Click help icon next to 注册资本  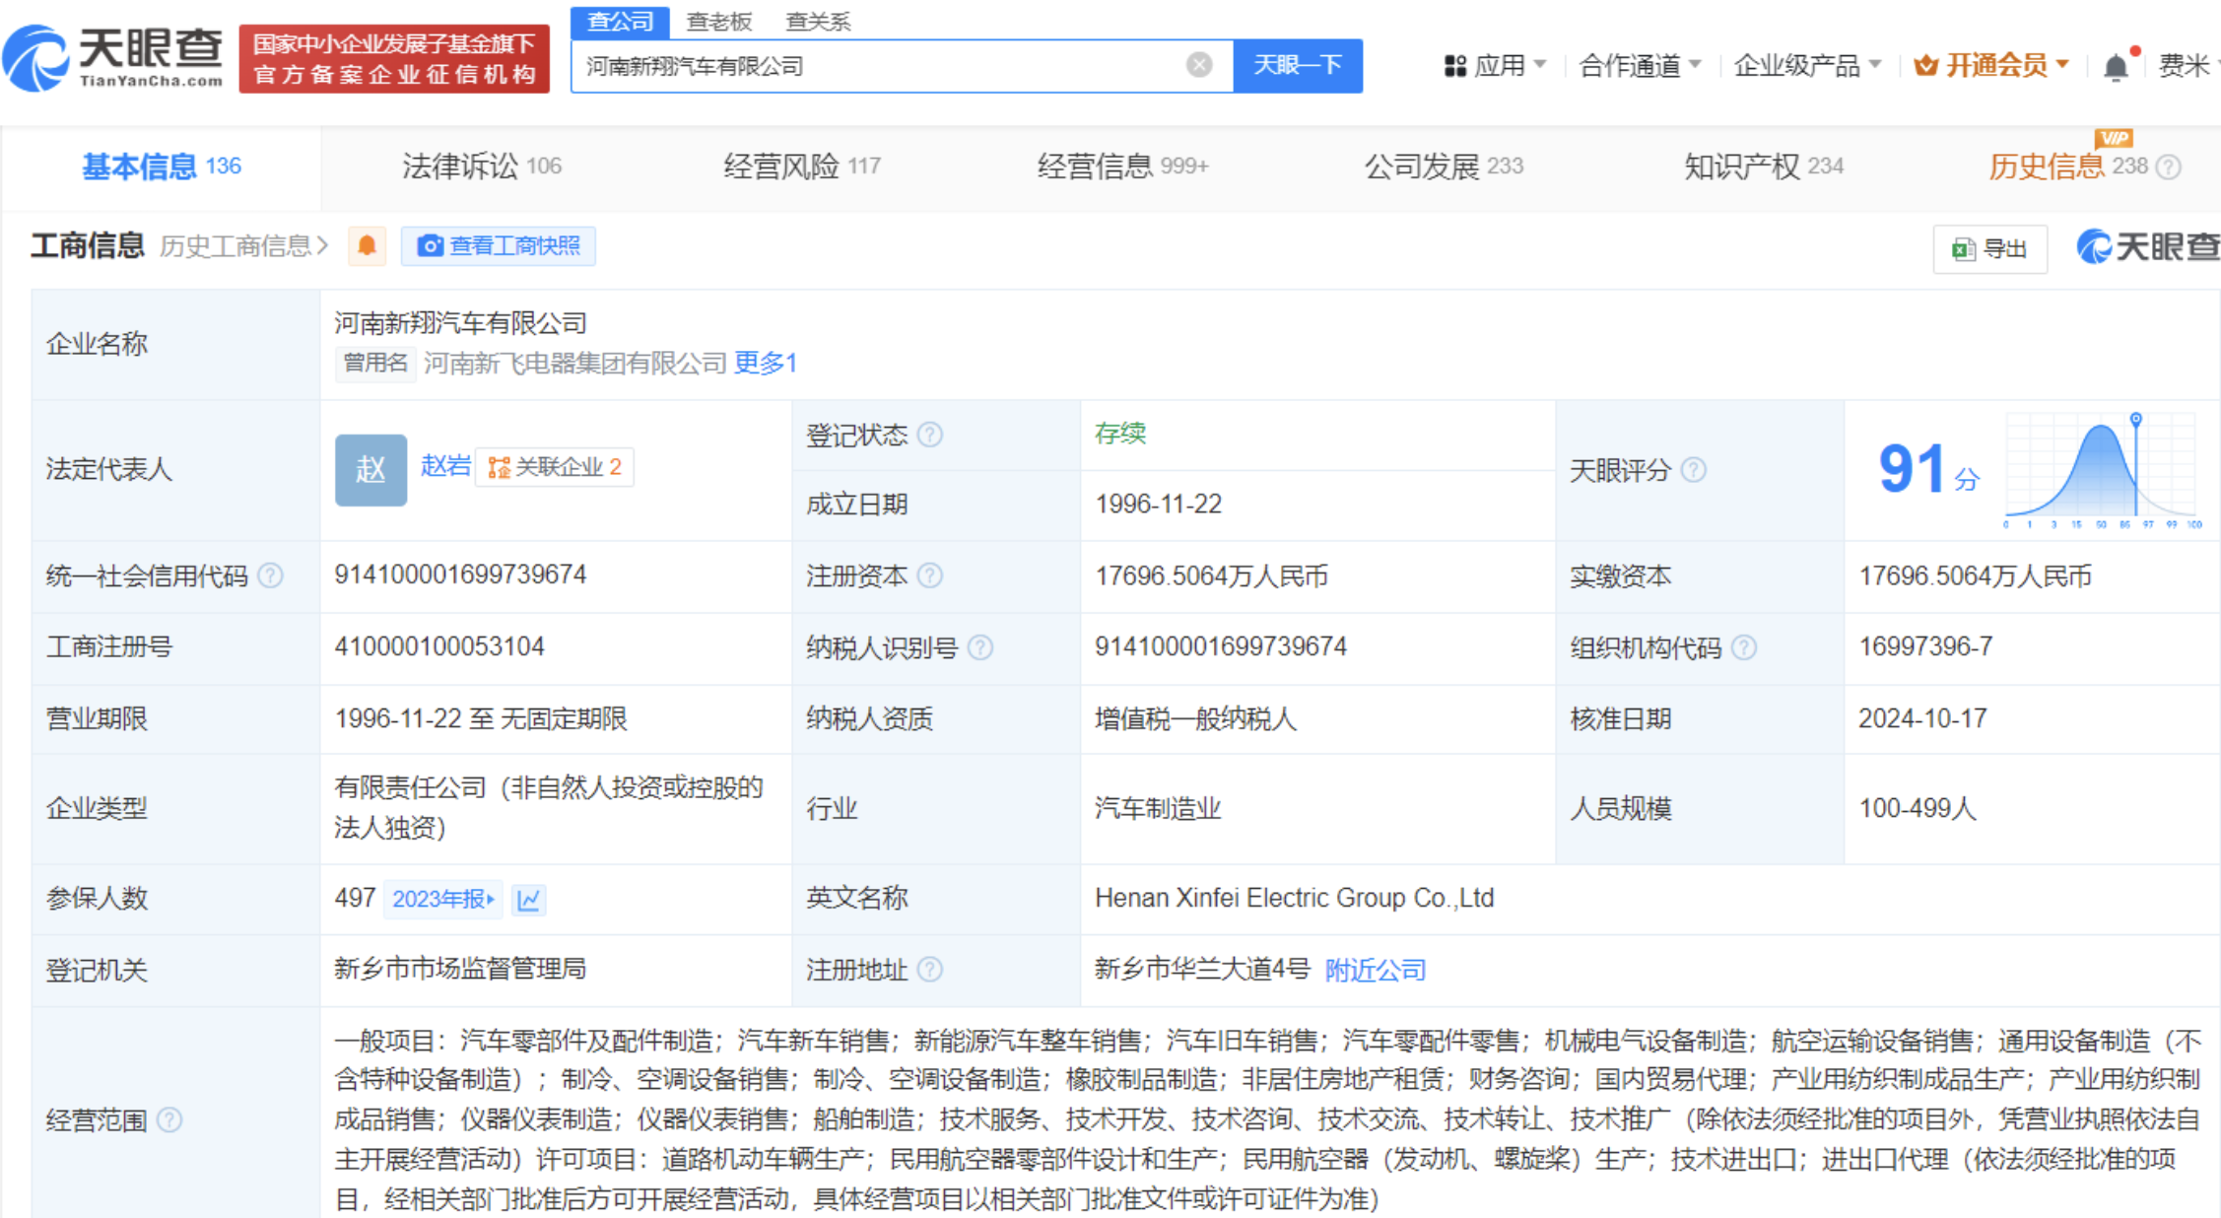[x=929, y=575]
